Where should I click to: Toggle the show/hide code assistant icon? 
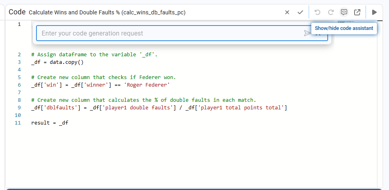click(x=344, y=12)
